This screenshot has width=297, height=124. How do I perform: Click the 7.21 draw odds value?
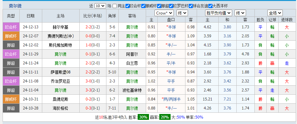(x=227, y=100)
